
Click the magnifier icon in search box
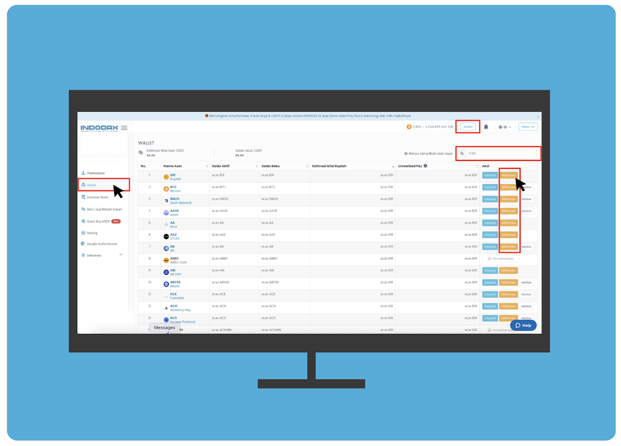tap(462, 153)
